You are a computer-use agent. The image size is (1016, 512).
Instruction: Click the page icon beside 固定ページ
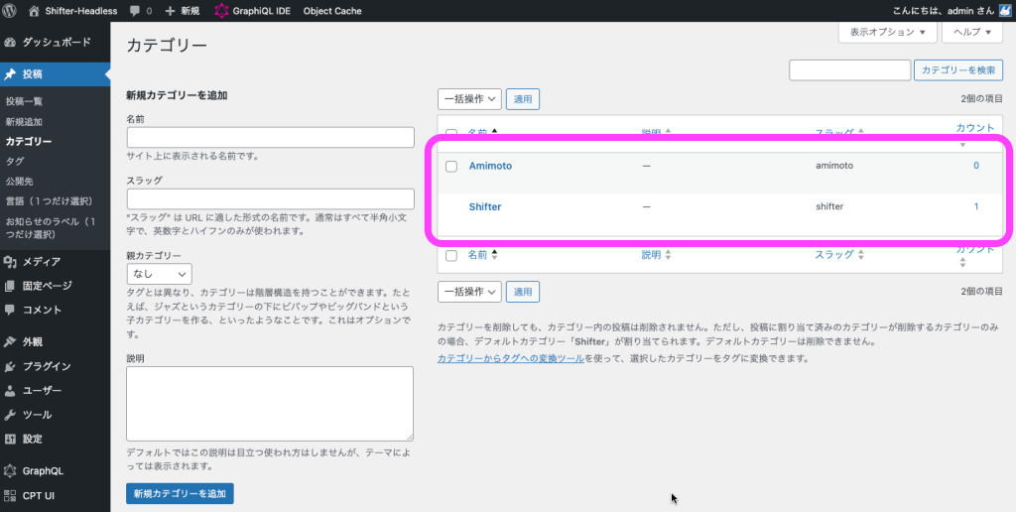click(x=10, y=285)
